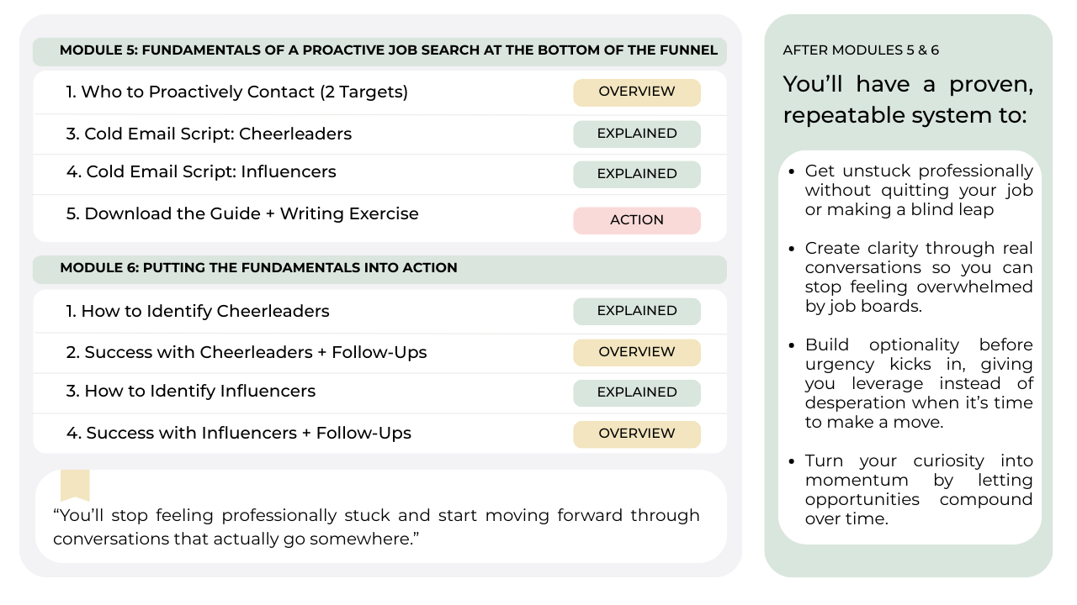Click OVERVIEW badge for Success with Influencers
This screenshot has height=605, width=1077.
point(637,434)
